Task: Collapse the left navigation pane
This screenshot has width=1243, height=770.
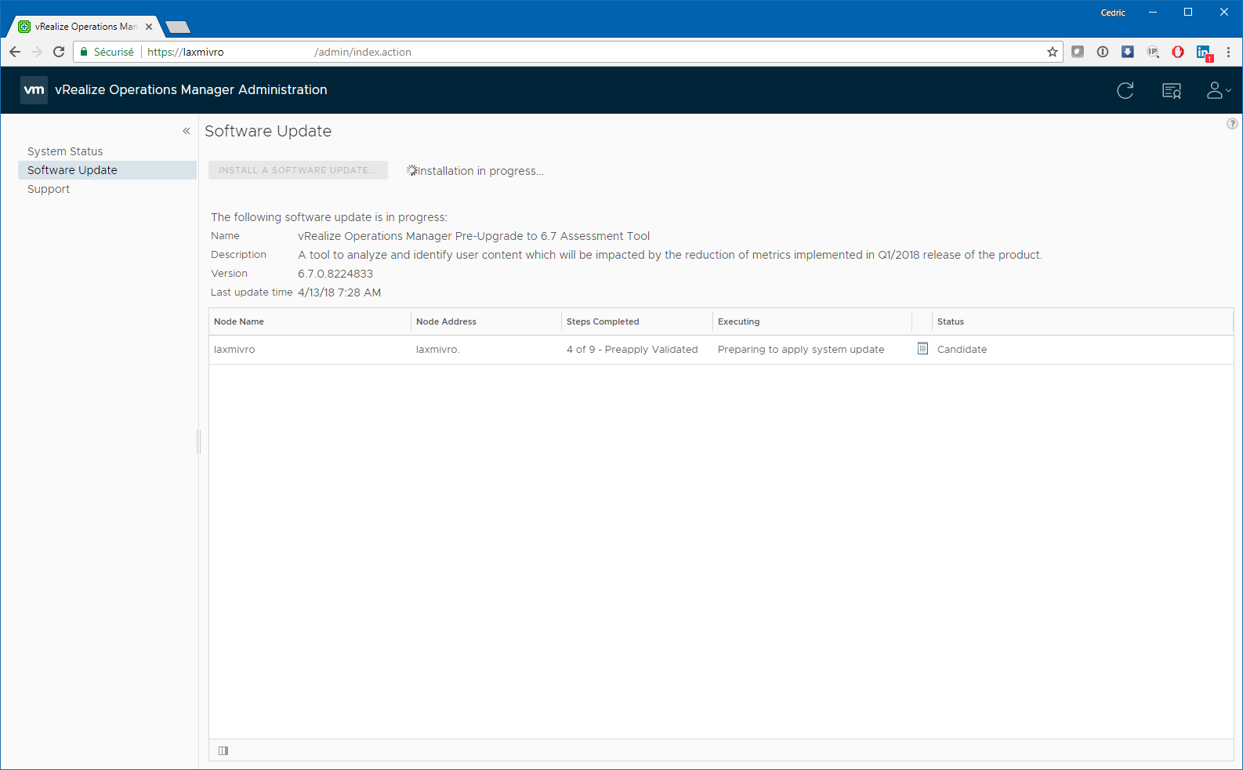Action: tap(187, 131)
